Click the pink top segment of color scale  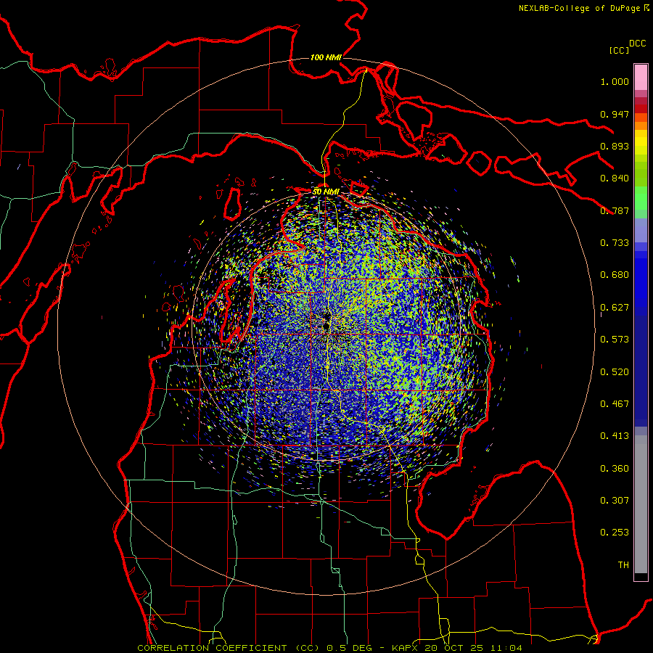pyautogui.click(x=641, y=77)
